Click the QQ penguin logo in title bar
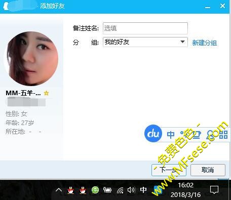 [x=6, y=7]
